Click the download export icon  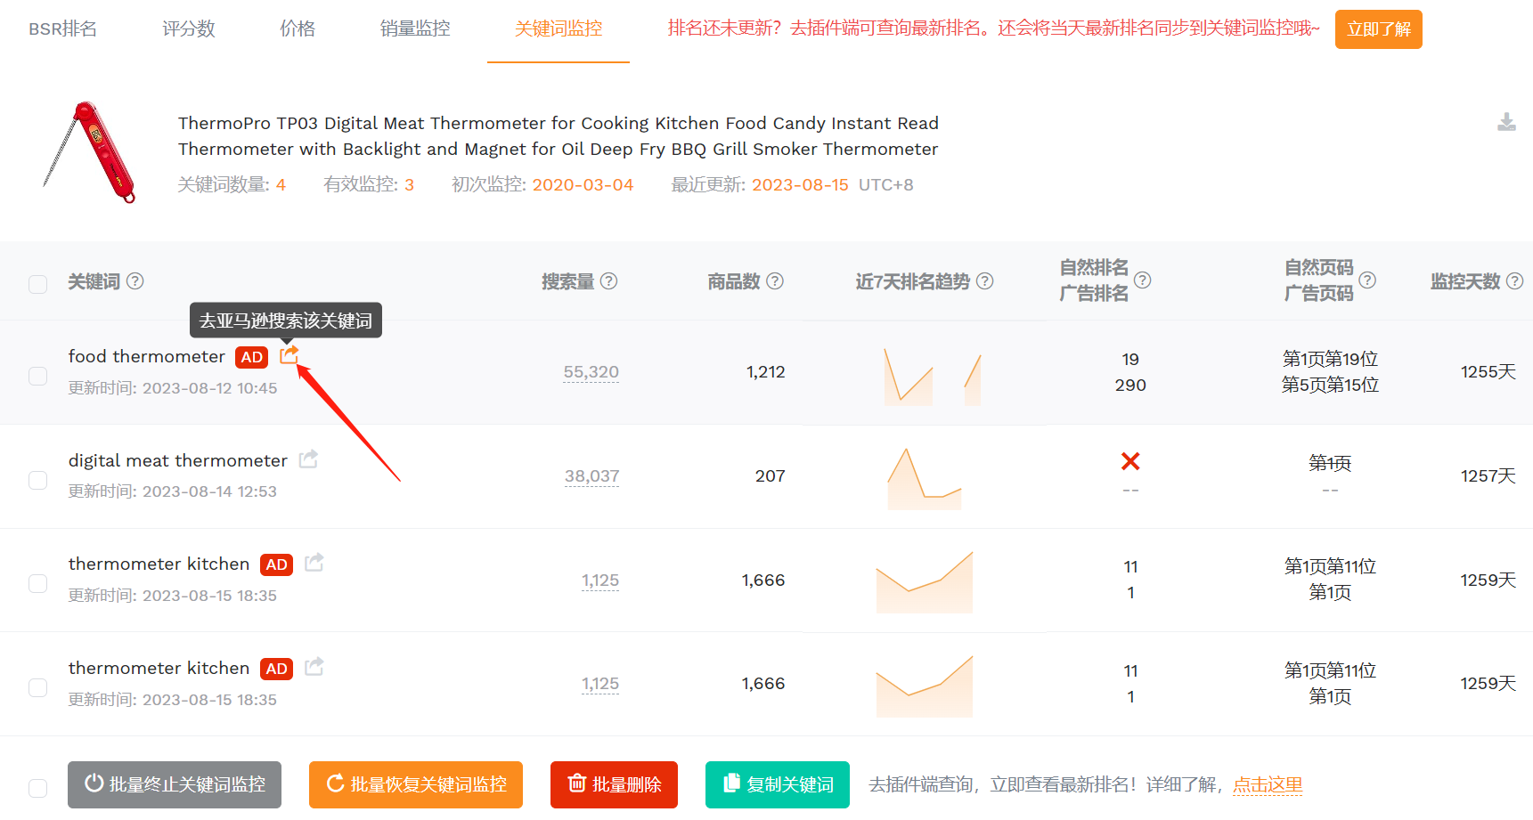[x=1506, y=122]
